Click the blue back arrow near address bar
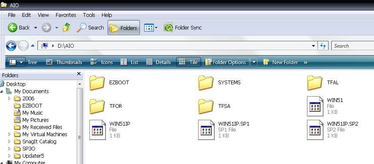This screenshot has width=374, height=164. 11,46
